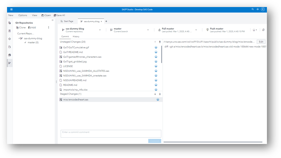Image resolution: width=281 pixels, height=158 pixels.
Task: Open the user profile circle icon
Action: [263, 9]
